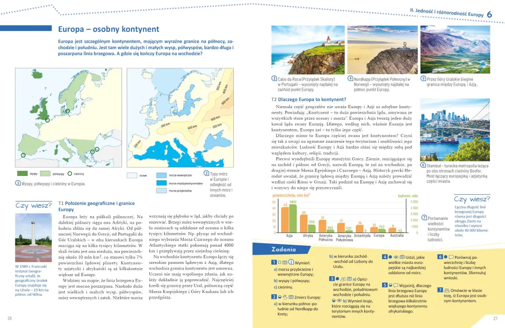
Task: Click the green circle 'cieśniny' legend marker
Action: tap(70, 174)
